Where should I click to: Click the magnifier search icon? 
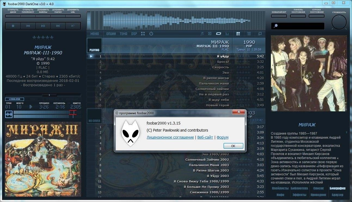[276, 26]
